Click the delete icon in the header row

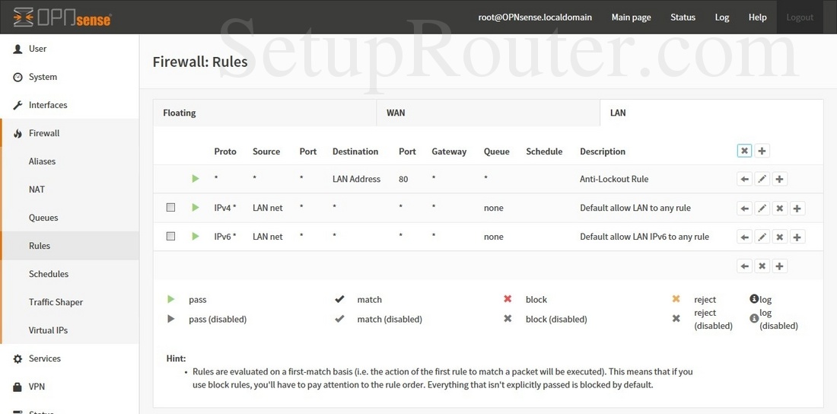click(745, 151)
